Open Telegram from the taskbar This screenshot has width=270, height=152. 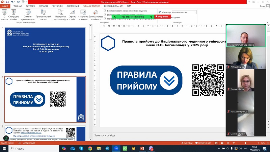(107, 148)
